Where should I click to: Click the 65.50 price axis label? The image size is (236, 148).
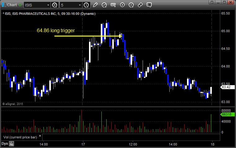click(225, 13)
